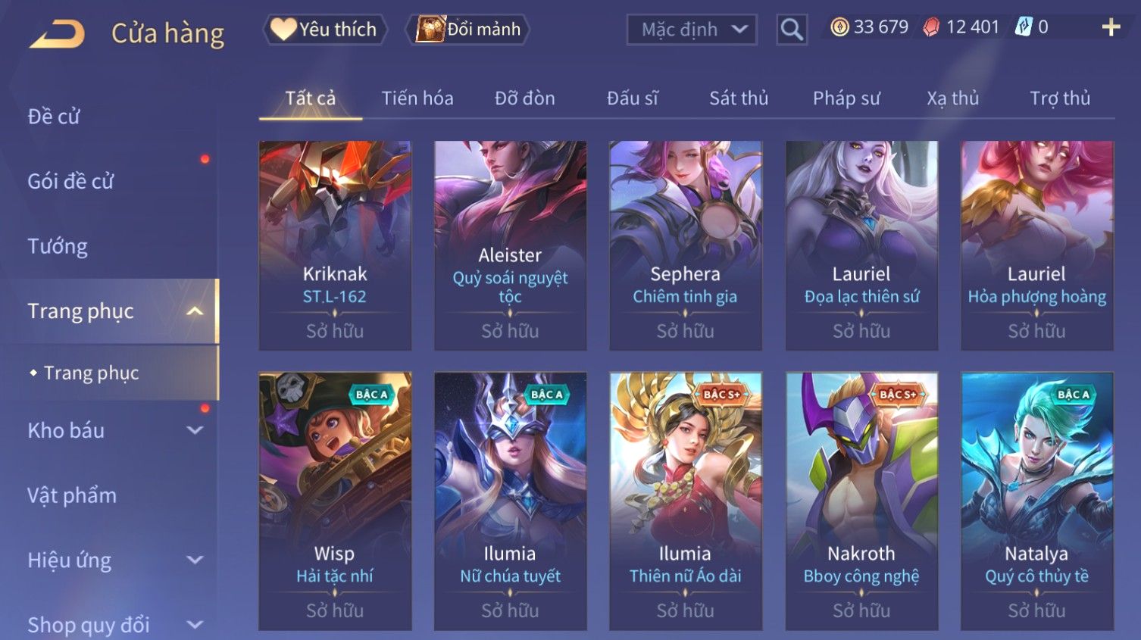Open the Tướng sidebar entry
Screen dimensions: 1141x640
click(x=58, y=247)
